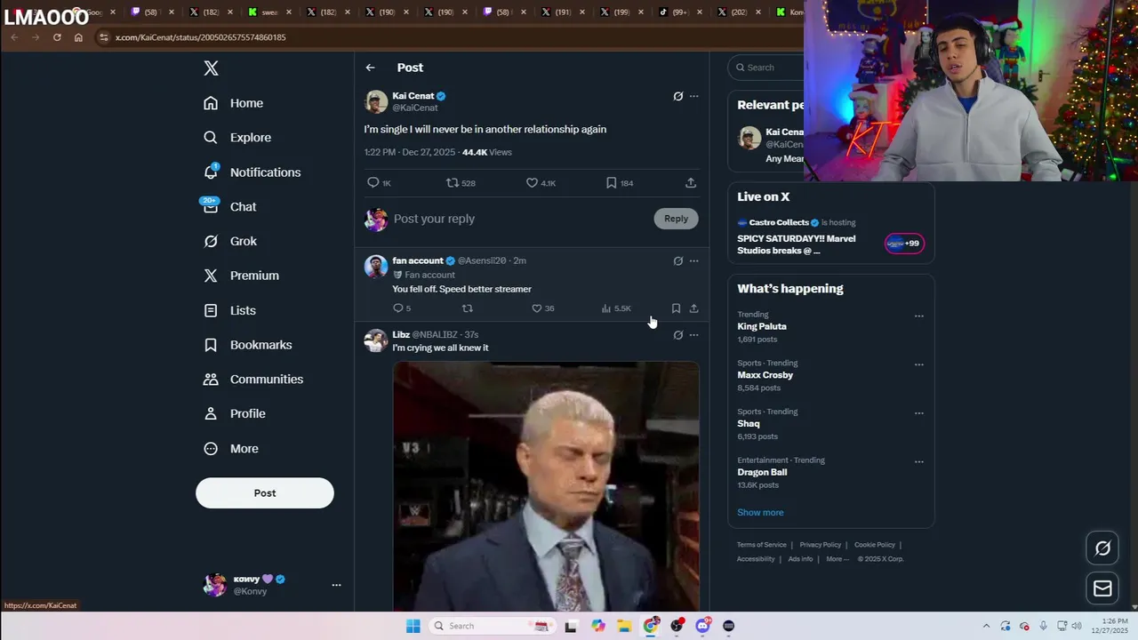Open Privacy Policy link
1138x640 pixels.
coord(820,545)
